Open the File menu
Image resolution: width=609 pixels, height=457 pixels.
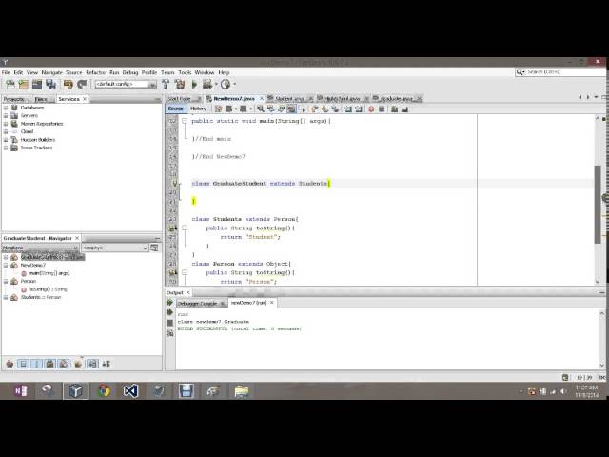coord(6,72)
